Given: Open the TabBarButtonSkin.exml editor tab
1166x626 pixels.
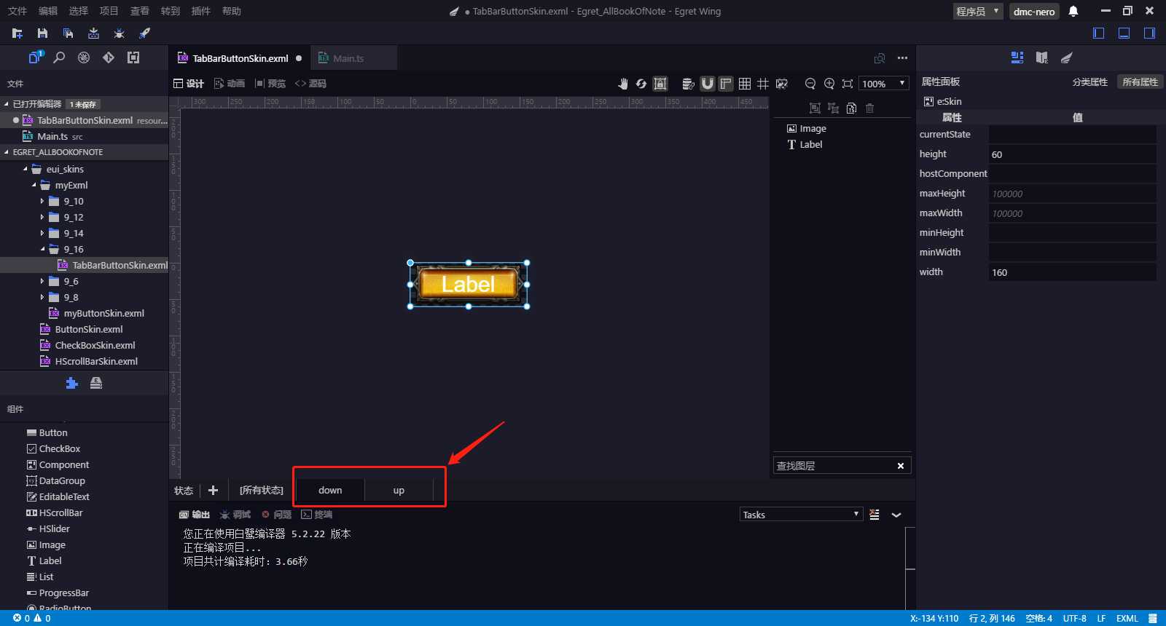Looking at the screenshot, I should point(240,58).
